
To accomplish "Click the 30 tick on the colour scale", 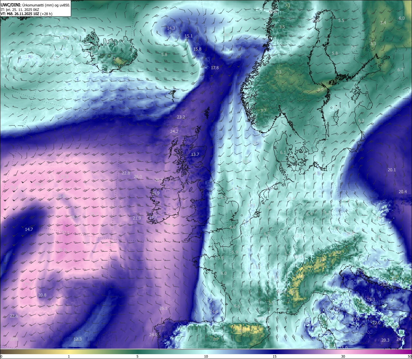I will [x=343, y=356].
